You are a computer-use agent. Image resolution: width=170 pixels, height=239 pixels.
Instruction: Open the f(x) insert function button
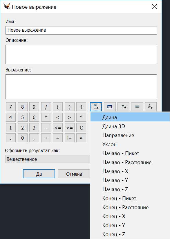click(x=151, y=107)
